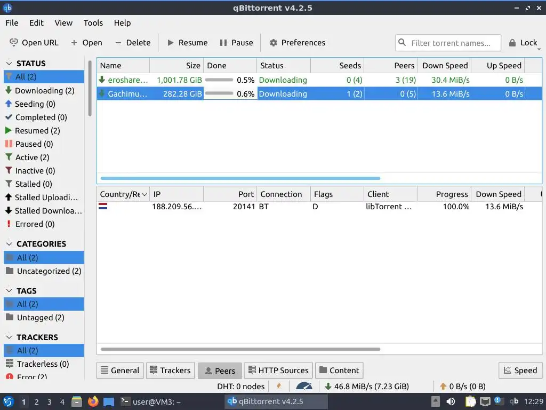Click the global upload speed status button
546x410 pixels.
tap(462, 387)
